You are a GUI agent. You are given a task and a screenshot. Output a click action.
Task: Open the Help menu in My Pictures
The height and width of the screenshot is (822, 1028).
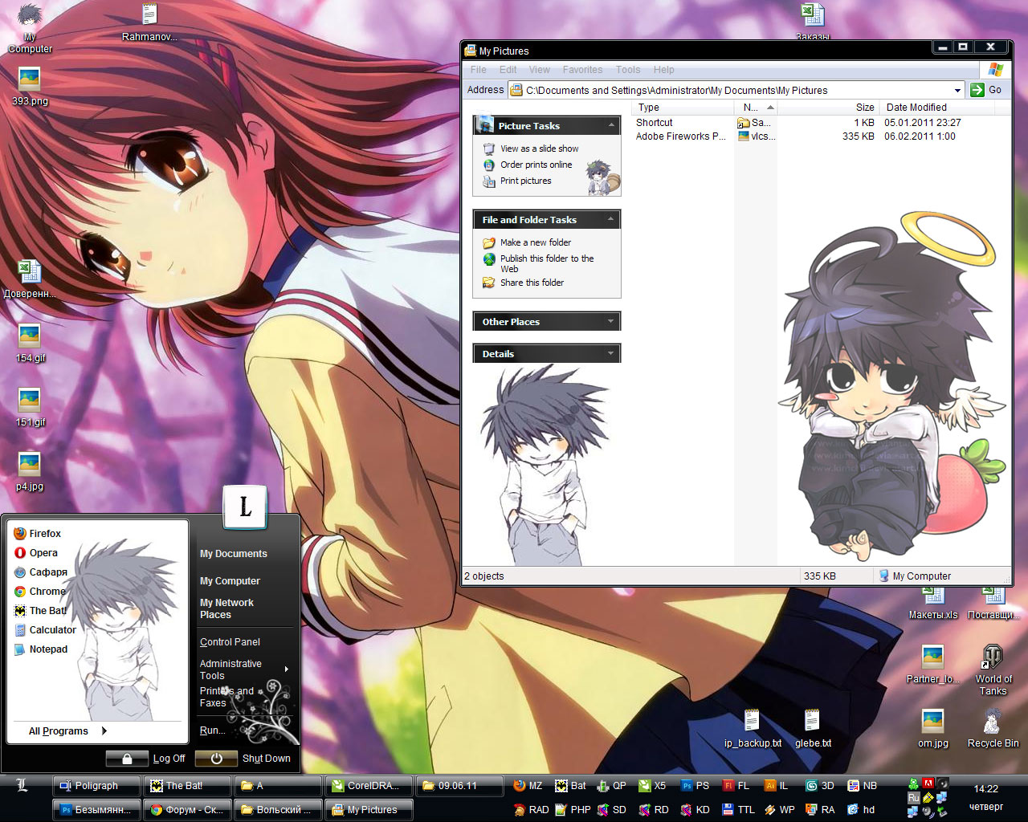(x=663, y=70)
